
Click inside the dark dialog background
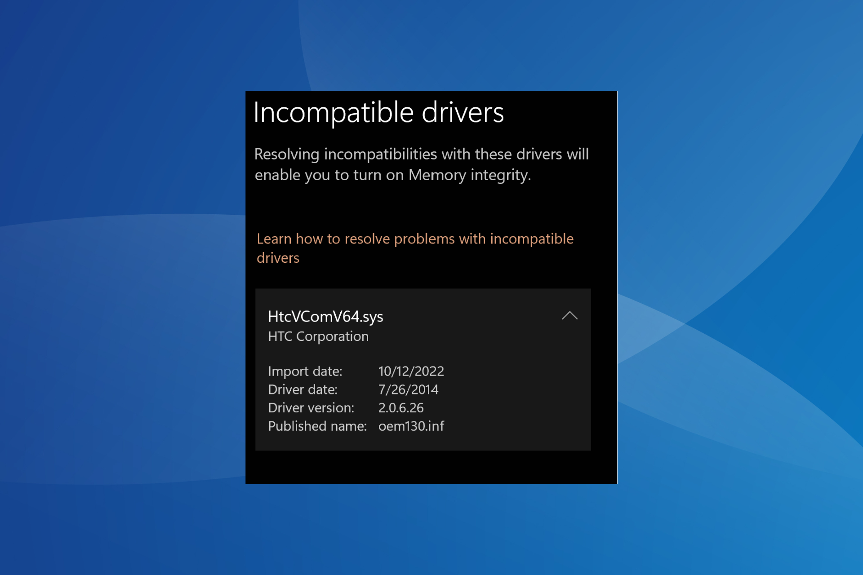[x=431, y=467]
